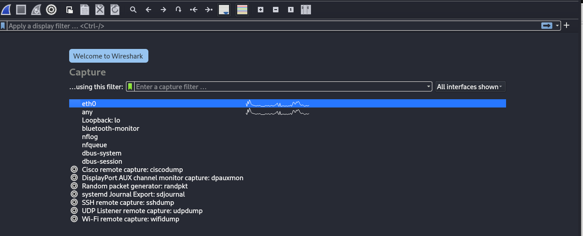Find a packet magnifier icon
The image size is (583, 236).
133,9
